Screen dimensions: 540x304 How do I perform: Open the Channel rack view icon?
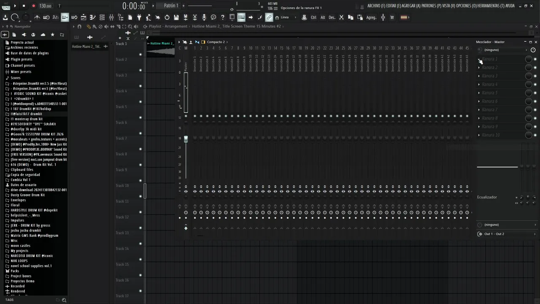pos(102,17)
